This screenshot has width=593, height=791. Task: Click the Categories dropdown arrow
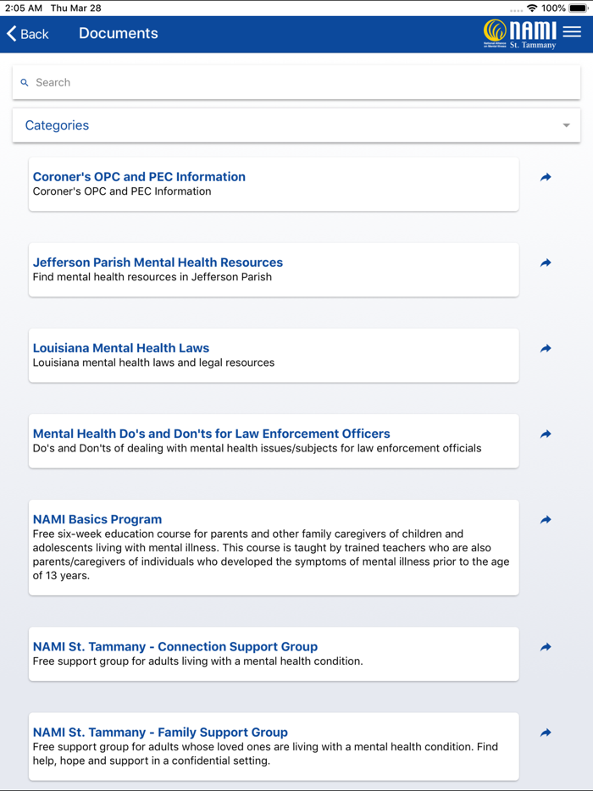(x=566, y=125)
